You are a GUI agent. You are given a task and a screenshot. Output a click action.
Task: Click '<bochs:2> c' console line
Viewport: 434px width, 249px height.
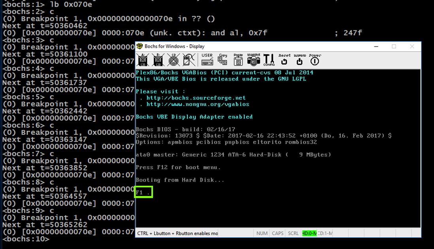coord(28,11)
